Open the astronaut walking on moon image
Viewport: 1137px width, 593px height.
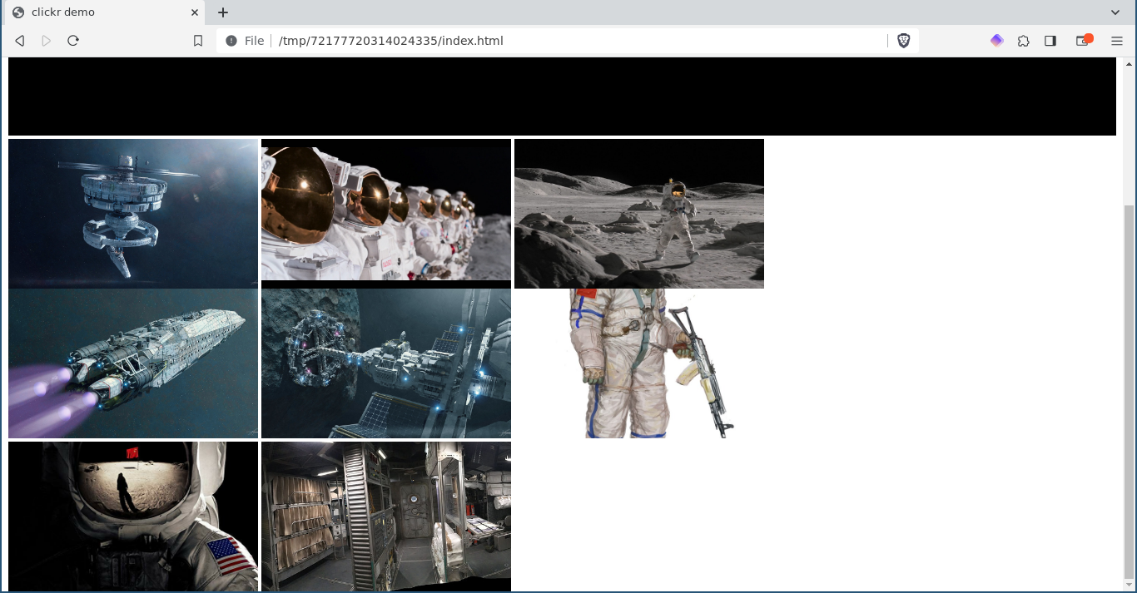pos(639,214)
